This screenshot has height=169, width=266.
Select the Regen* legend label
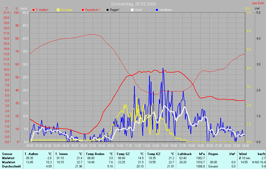(x=115, y=10)
